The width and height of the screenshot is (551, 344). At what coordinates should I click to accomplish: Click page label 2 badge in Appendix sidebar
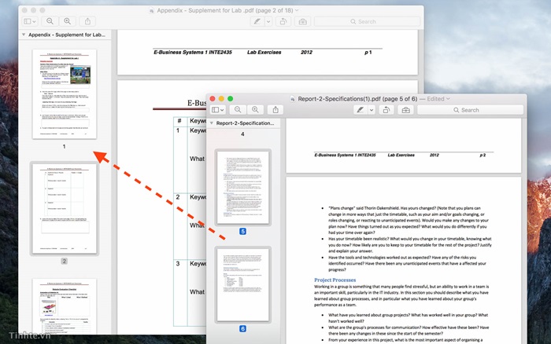tap(64, 261)
